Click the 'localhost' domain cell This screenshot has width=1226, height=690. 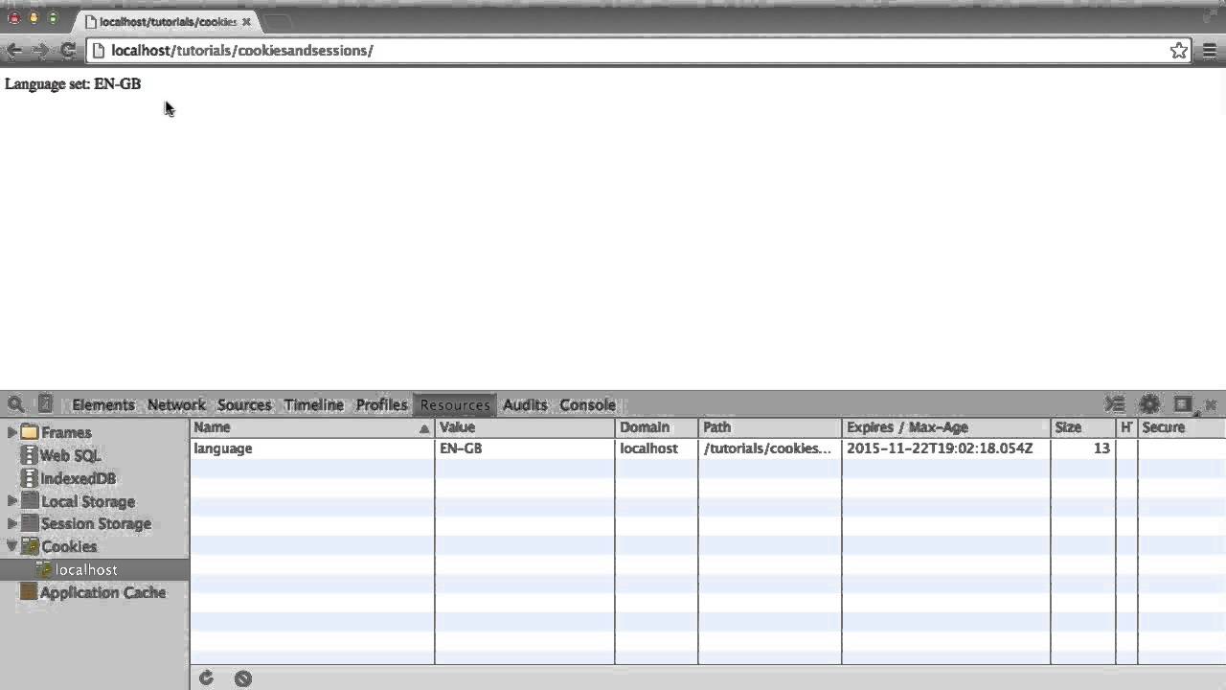click(x=656, y=448)
